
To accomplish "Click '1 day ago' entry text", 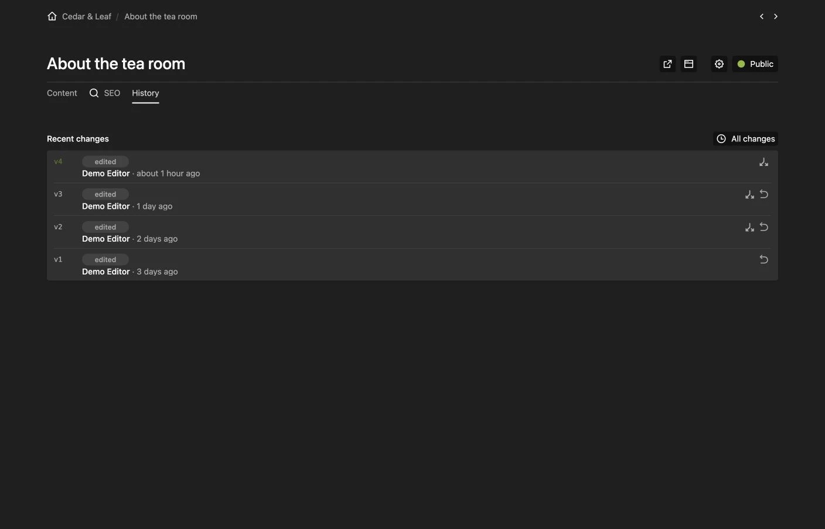I will pyautogui.click(x=155, y=206).
